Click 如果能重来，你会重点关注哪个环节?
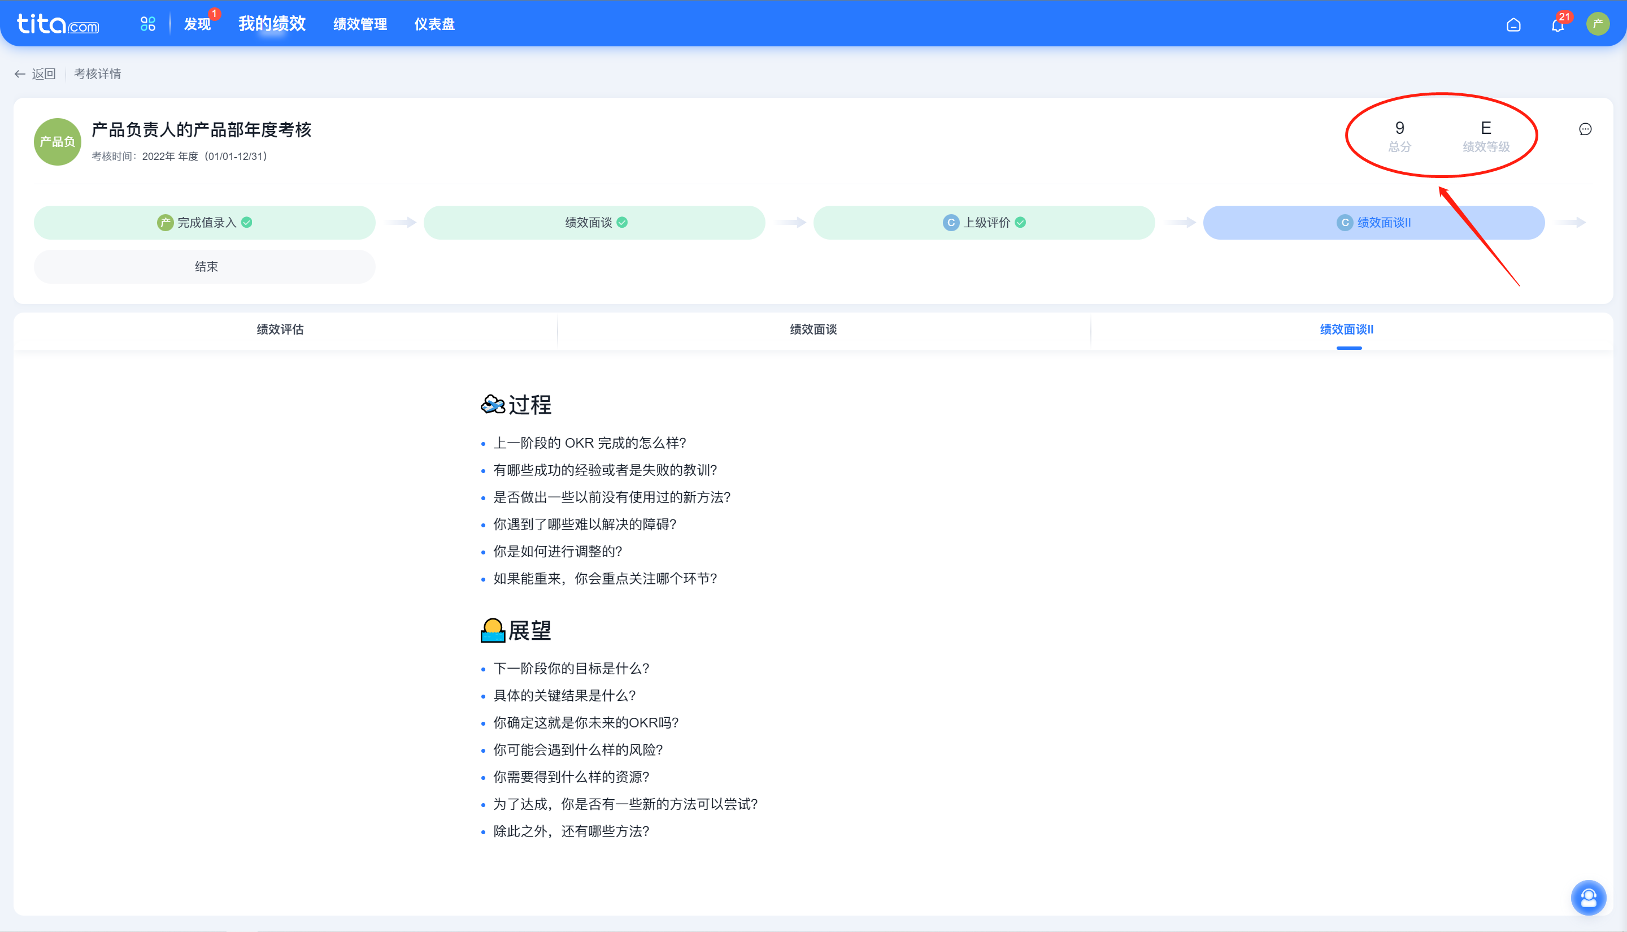Viewport: 1627px width, 932px height. pyautogui.click(x=604, y=579)
